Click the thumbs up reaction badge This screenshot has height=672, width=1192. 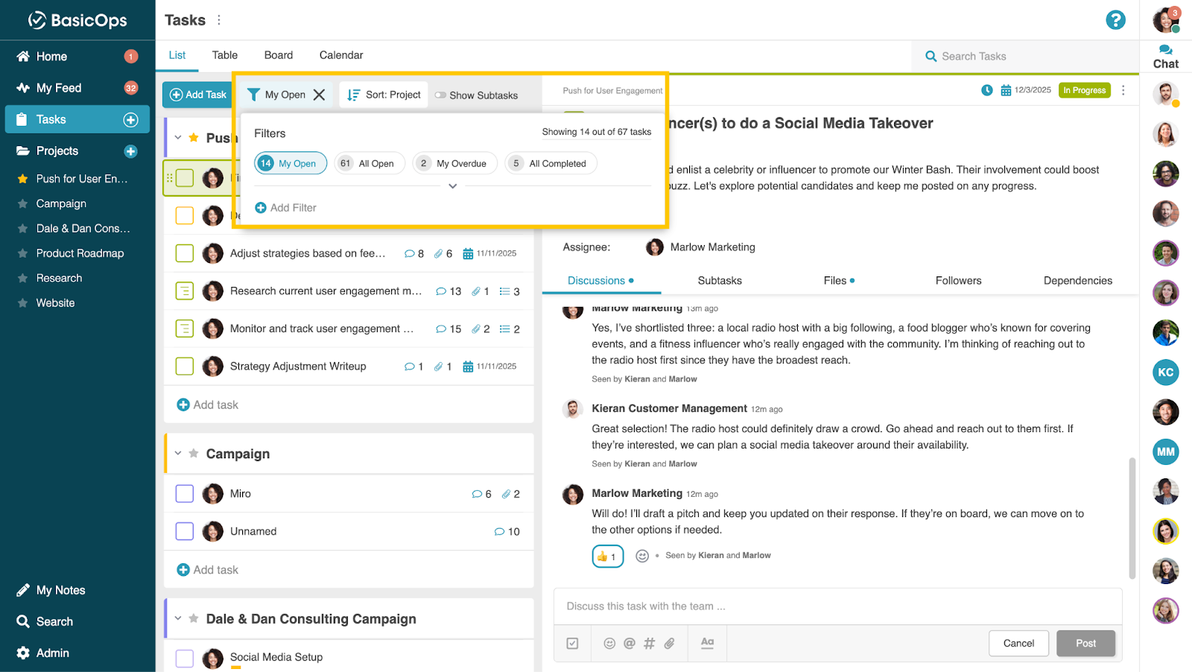(x=607, y=557)
